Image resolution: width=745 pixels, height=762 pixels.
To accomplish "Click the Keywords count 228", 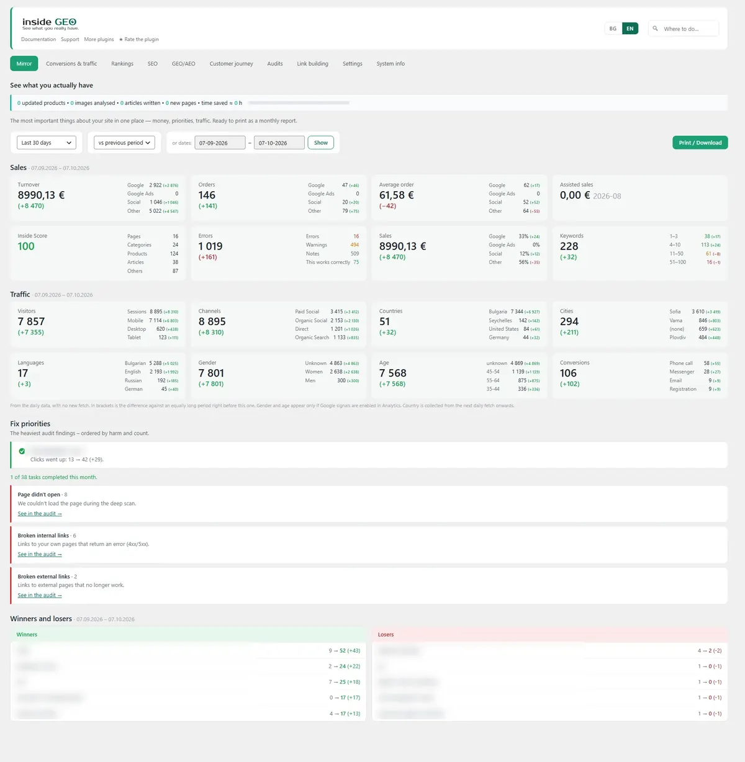I will tap(569, 246).
